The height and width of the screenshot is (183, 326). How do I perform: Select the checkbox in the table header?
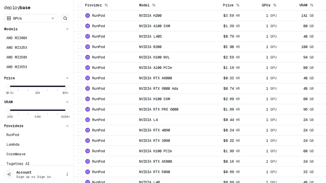click(x=79, y=5)
